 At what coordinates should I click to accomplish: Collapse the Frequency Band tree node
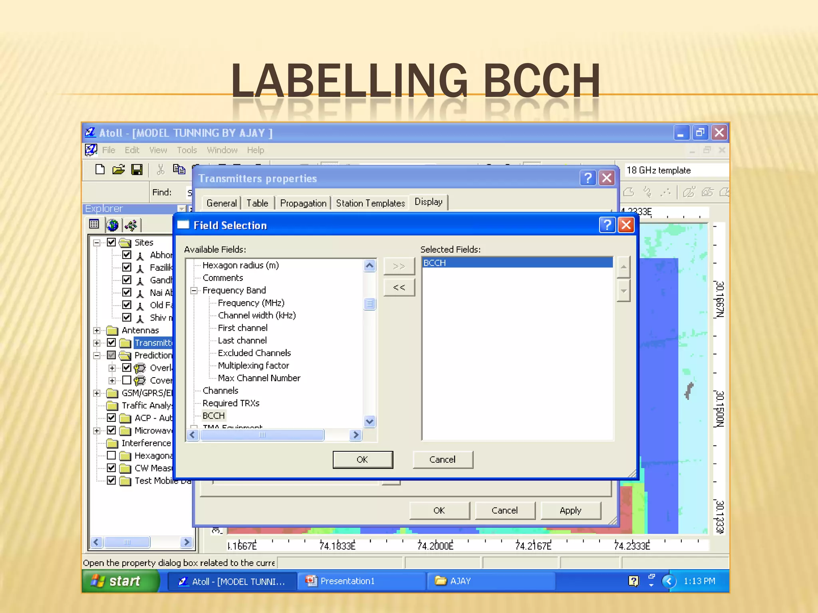point(194,291)
